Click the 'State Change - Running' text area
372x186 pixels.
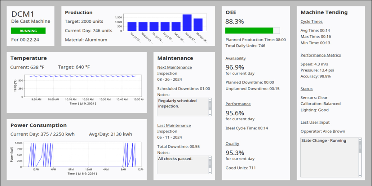329,157
